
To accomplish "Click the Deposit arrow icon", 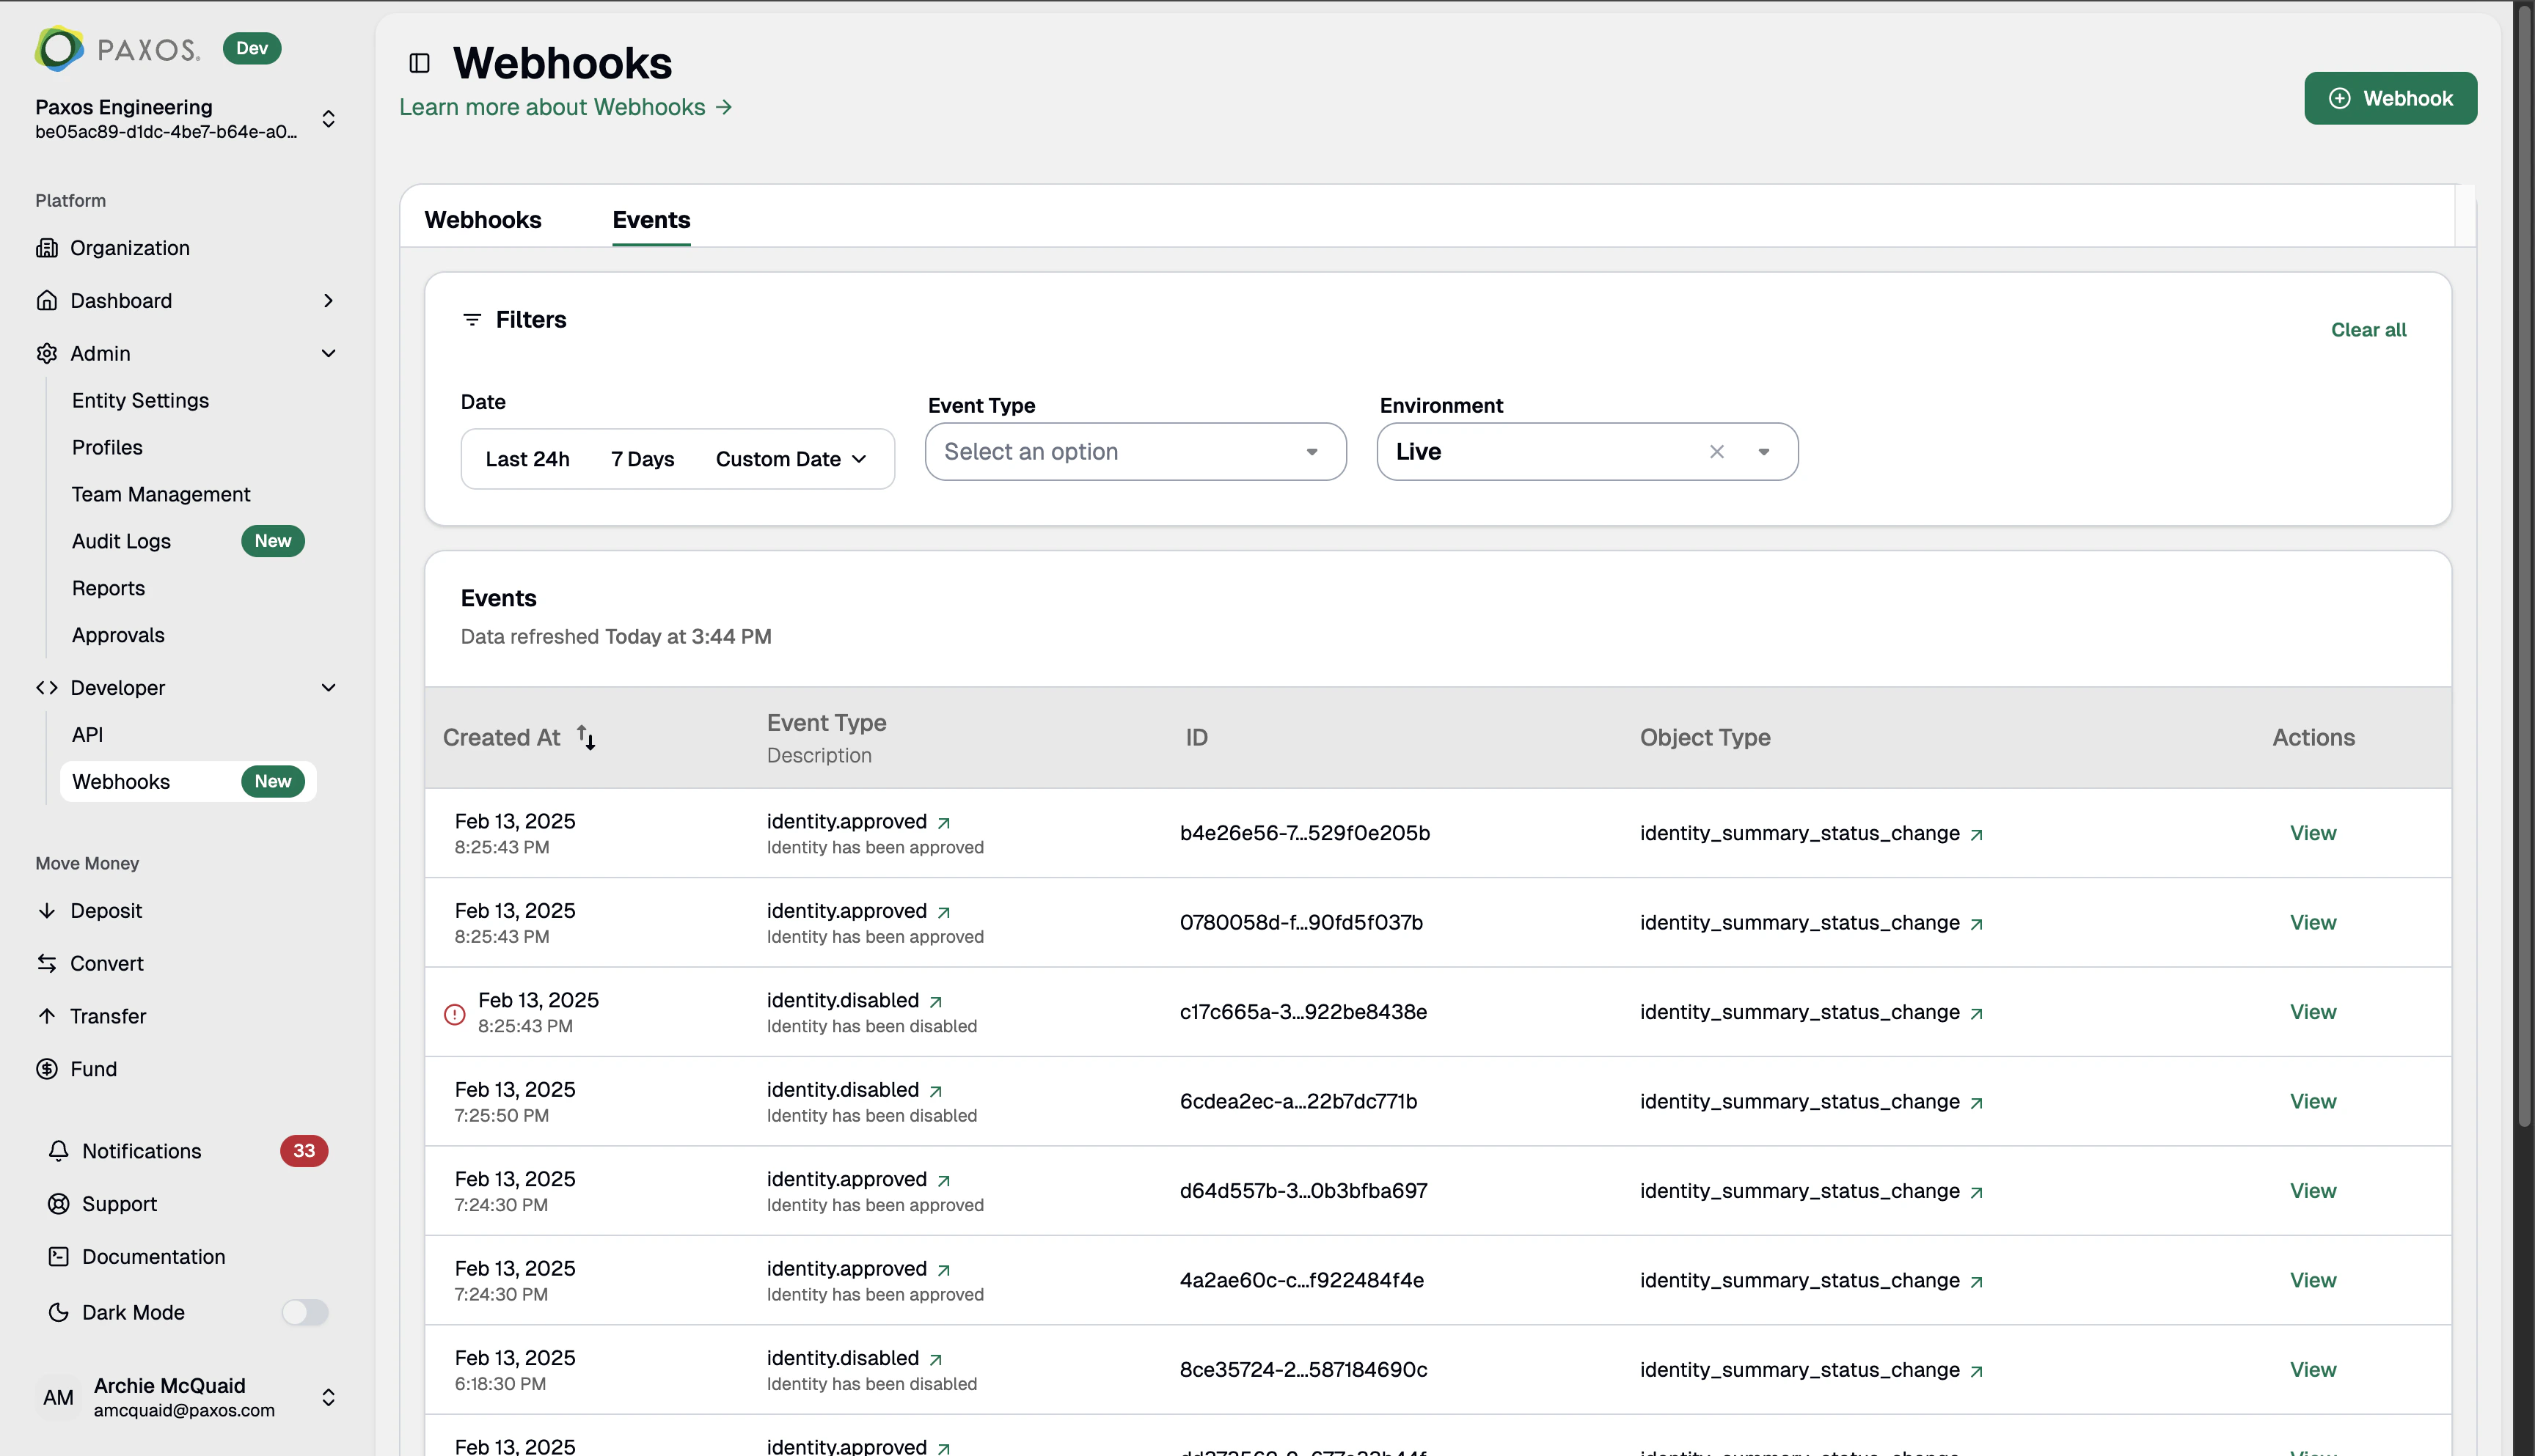I will [48, 910].
